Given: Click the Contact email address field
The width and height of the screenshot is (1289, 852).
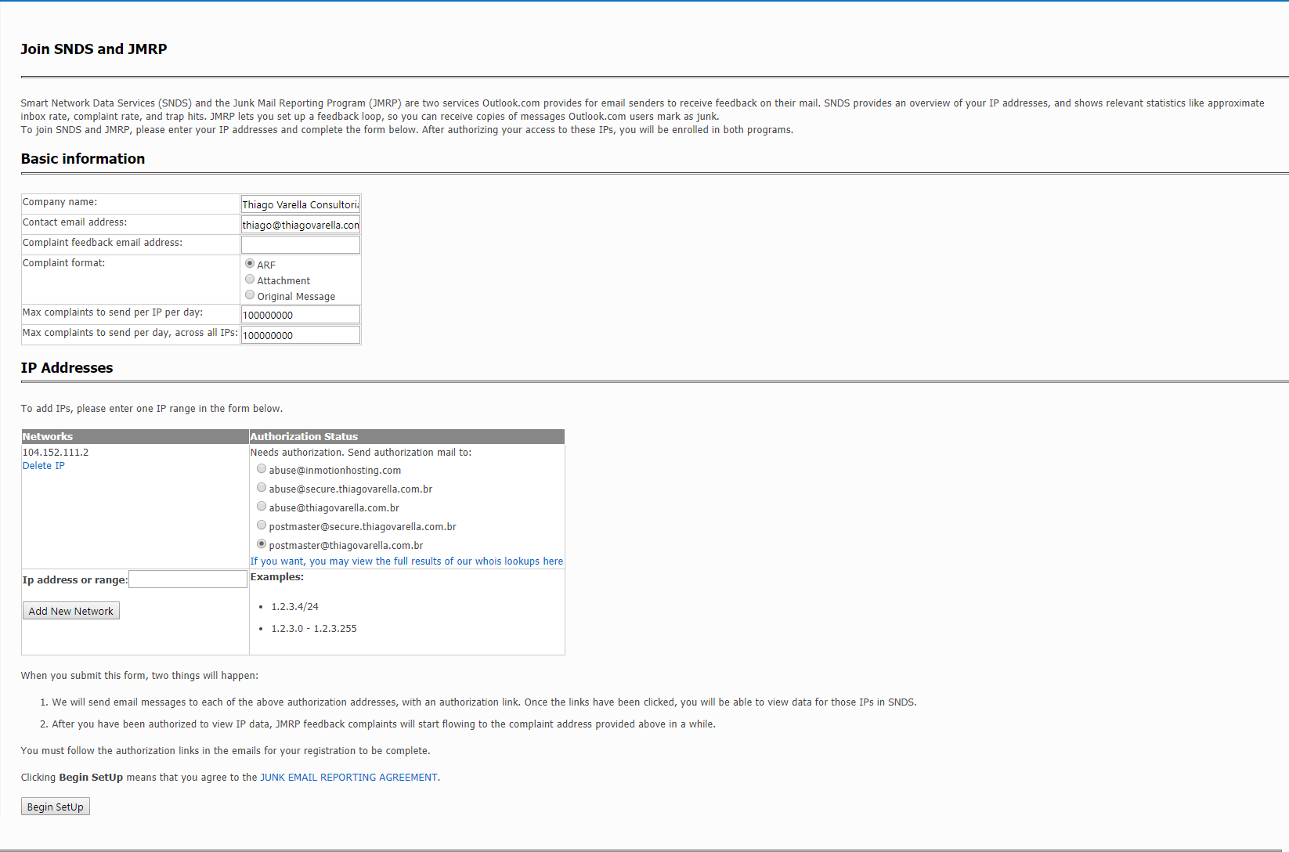Looking at the screenshot, I should 301,225.
